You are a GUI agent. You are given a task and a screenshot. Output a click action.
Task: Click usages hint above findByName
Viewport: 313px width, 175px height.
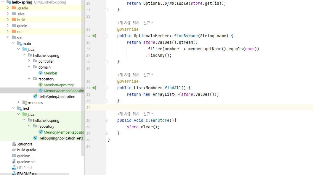(x=128, y=23)
